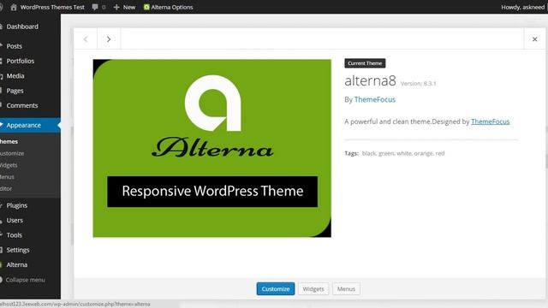Open the Plugins menu

pyautogui.click(x=17, y=205)
